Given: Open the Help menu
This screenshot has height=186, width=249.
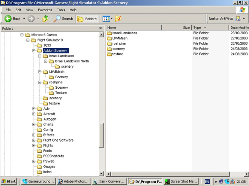Looking at the screenshot, I should 73,10.
